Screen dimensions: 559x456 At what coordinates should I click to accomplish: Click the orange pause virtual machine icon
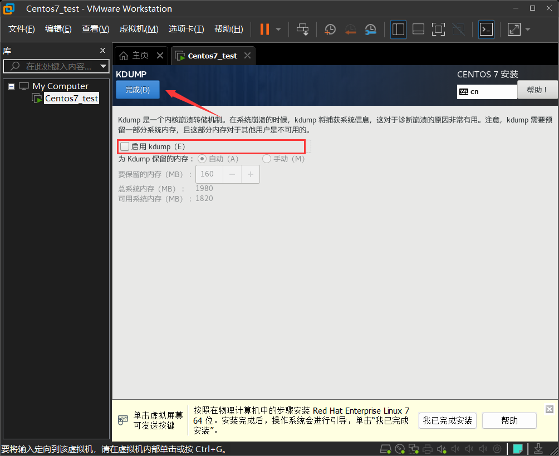264,29
